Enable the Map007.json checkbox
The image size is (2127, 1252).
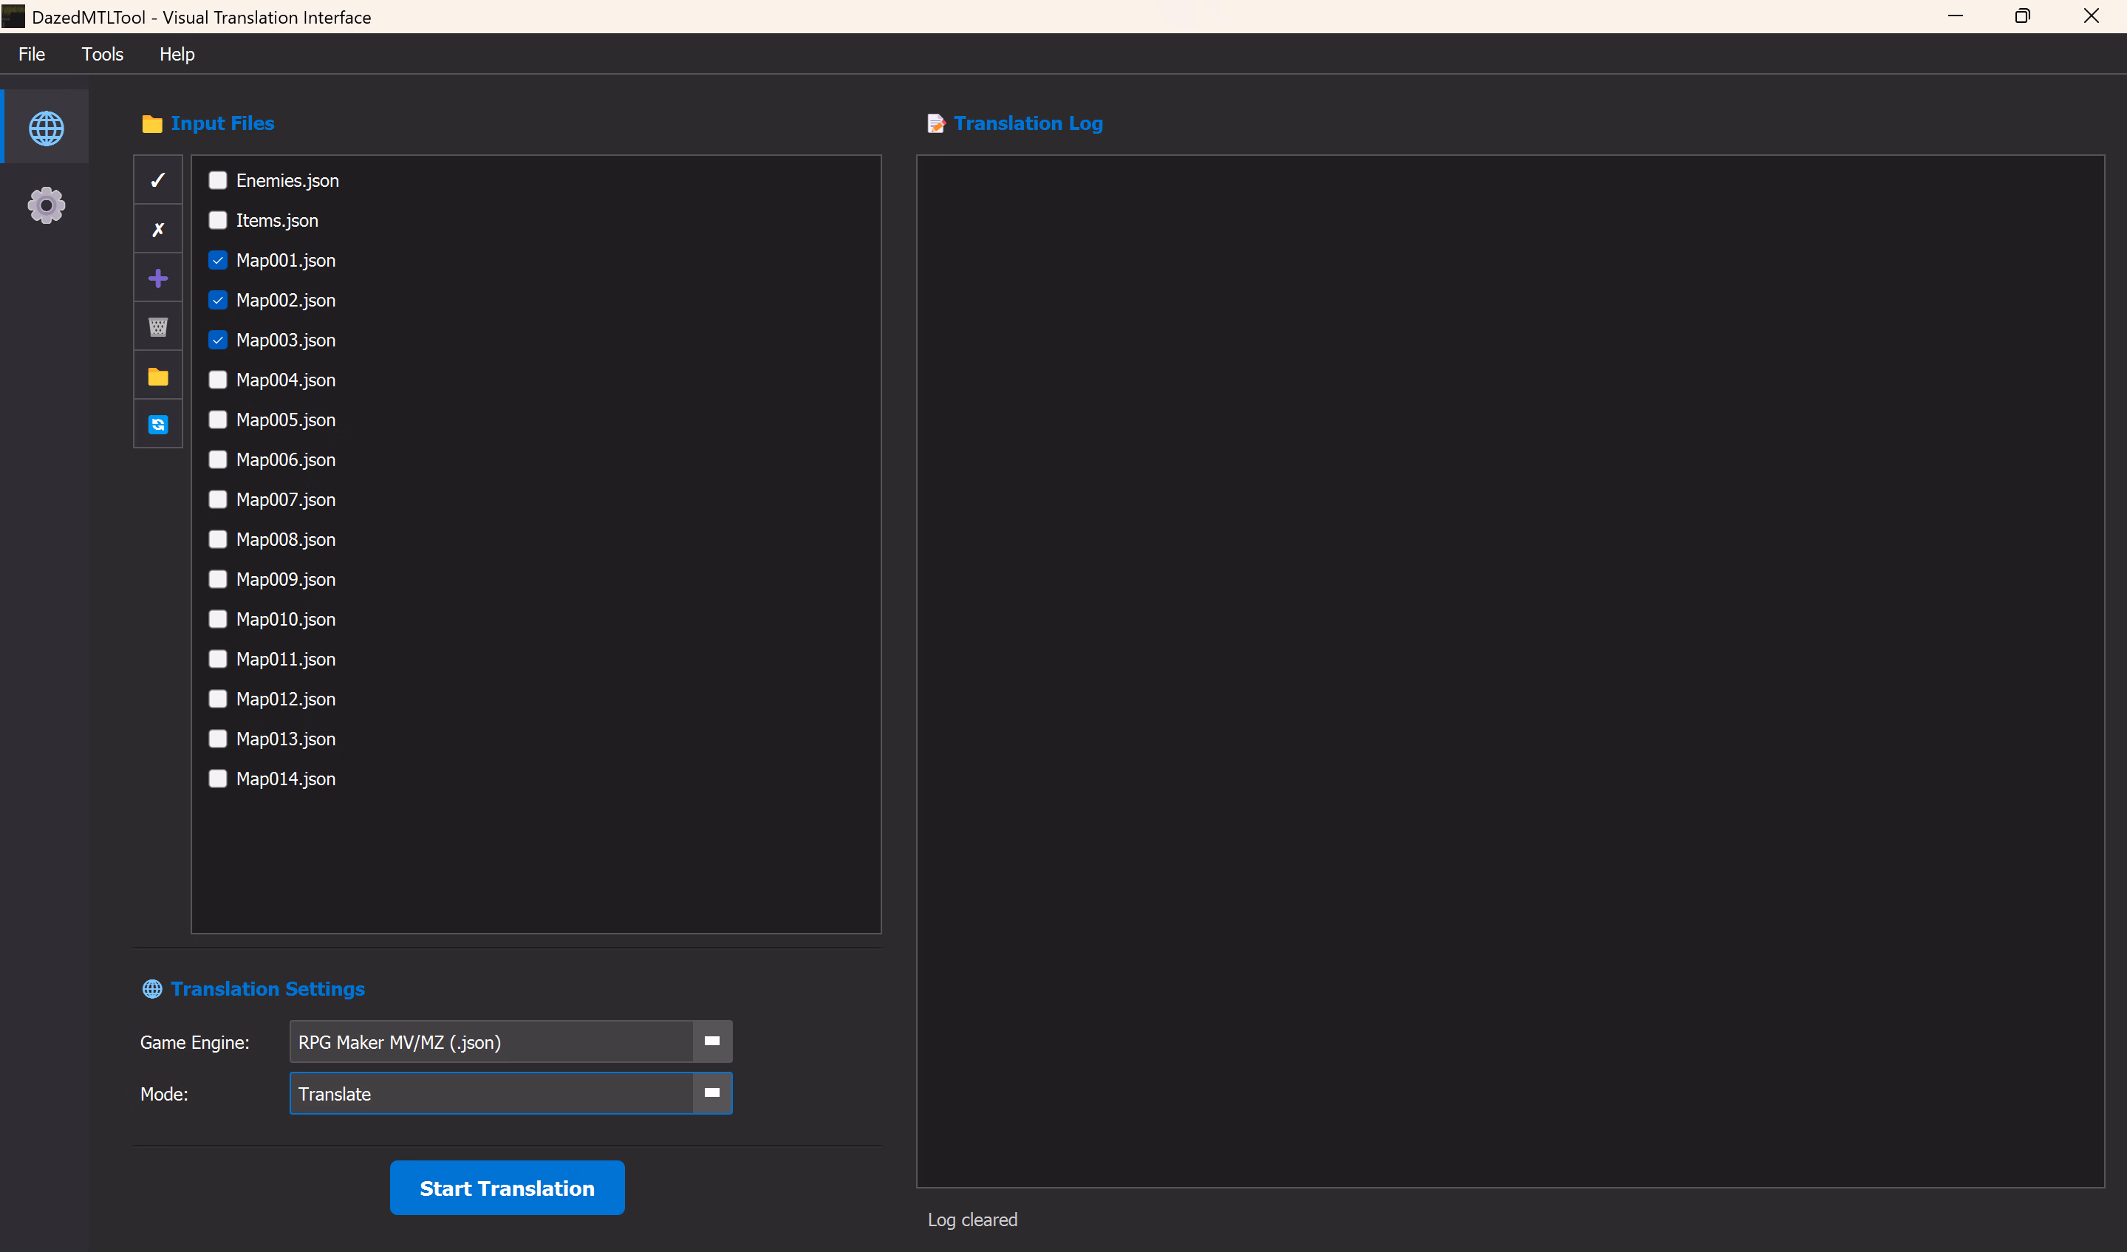[218, 499]
